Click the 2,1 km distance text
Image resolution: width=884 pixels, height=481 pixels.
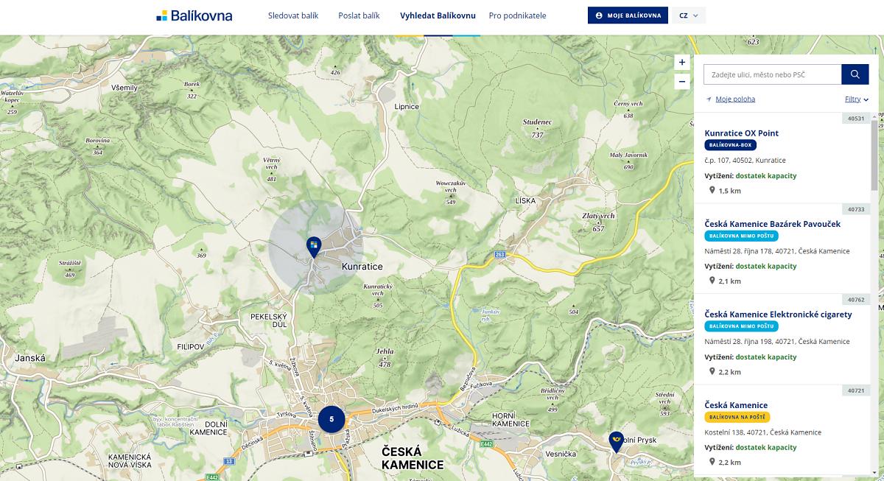pyautogui.click(x=729, y=281)
